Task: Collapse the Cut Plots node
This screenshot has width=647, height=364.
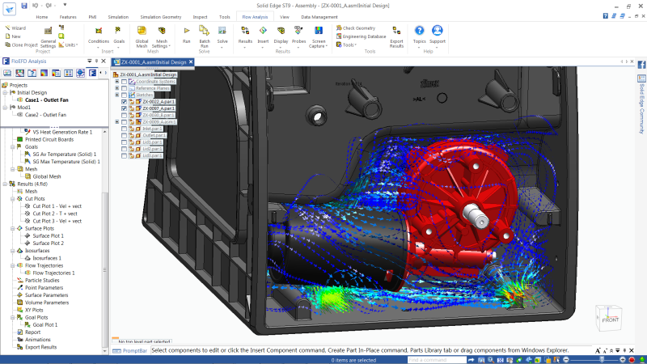Action: pos(13,198)
